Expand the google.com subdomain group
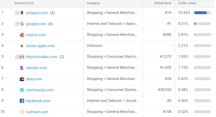This screenshot has height=117, width=216. click(x=17, y=24)
